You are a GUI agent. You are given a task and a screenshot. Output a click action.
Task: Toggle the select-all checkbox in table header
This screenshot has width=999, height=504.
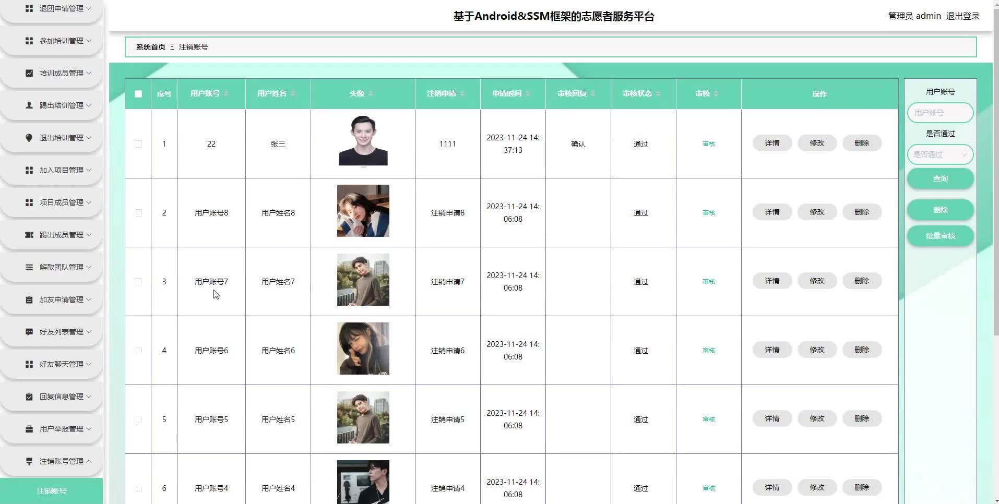(138, 94)
